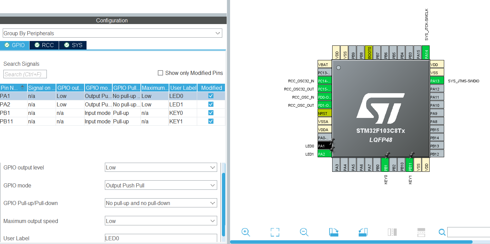Click the horizontal split layout icon

pyautogui.click(x=421, y=232)
